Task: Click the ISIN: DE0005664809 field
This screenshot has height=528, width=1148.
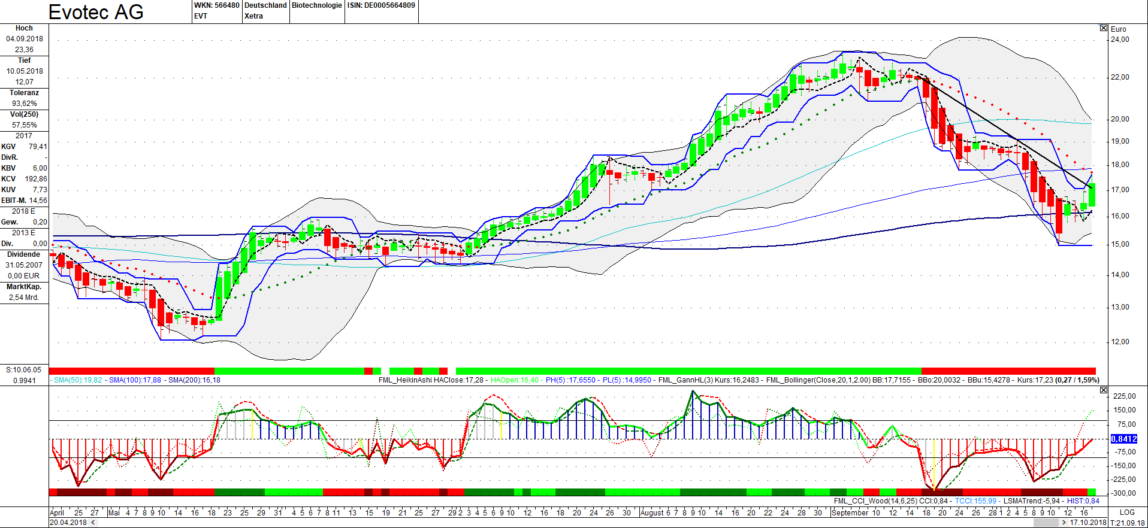Action: coord(381,5)
